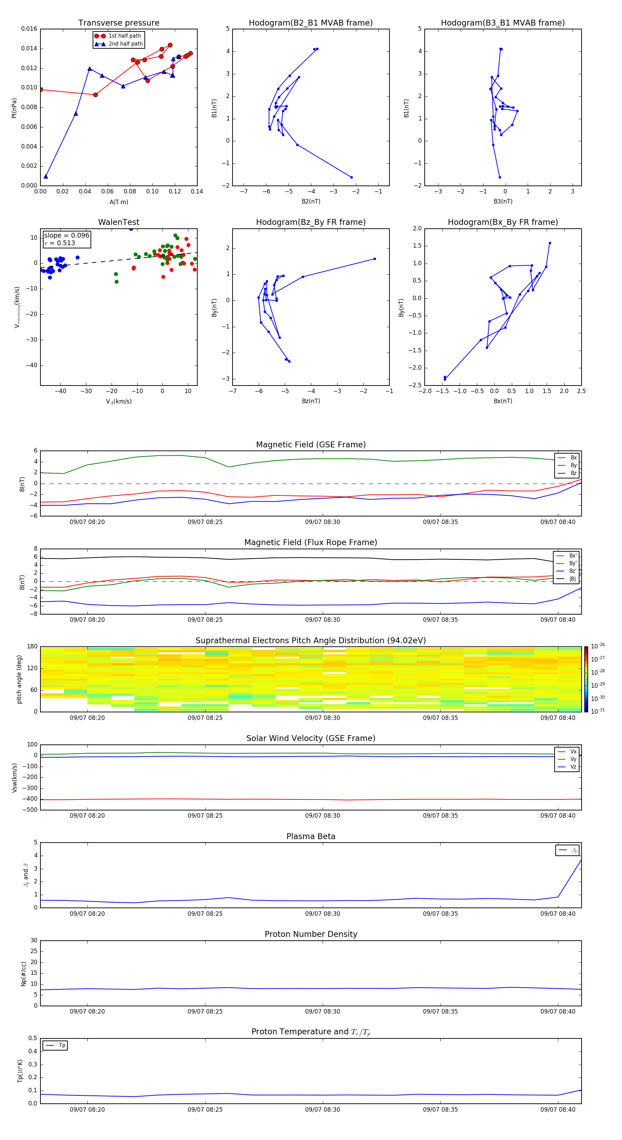Click the "Bz(nT)" x-axis label
622x1140 pixels.
click(311, 401)
